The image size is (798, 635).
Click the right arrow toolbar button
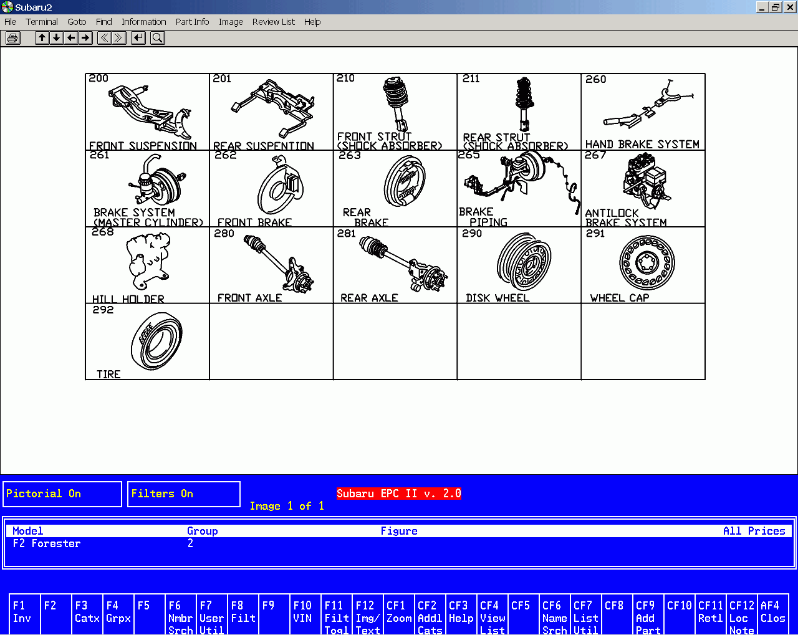[86, 38]
